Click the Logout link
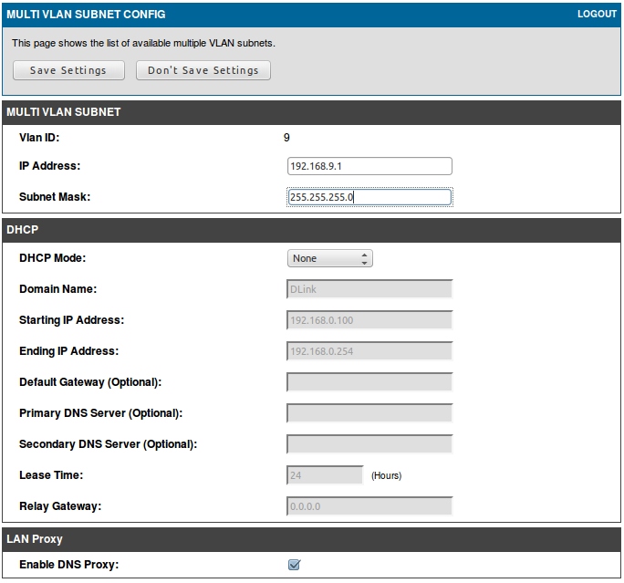 (x=597, y=15)
